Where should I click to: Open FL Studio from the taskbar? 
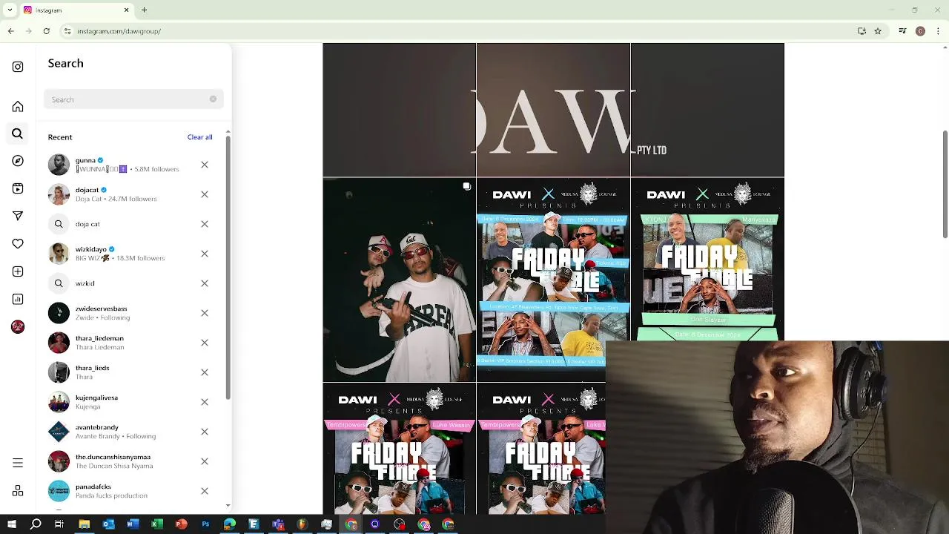point(302,524)
